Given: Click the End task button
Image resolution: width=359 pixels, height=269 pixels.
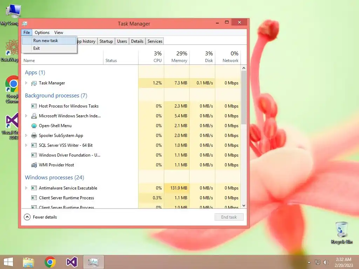Looking at the screenshot, I should (229, 217).
